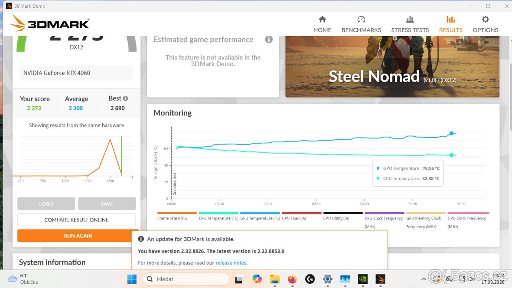Click the 3DMark logo
This screenshot has width=512, height=288.
point(50,24)
